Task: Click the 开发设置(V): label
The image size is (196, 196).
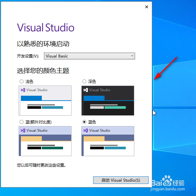Action: 28,56
